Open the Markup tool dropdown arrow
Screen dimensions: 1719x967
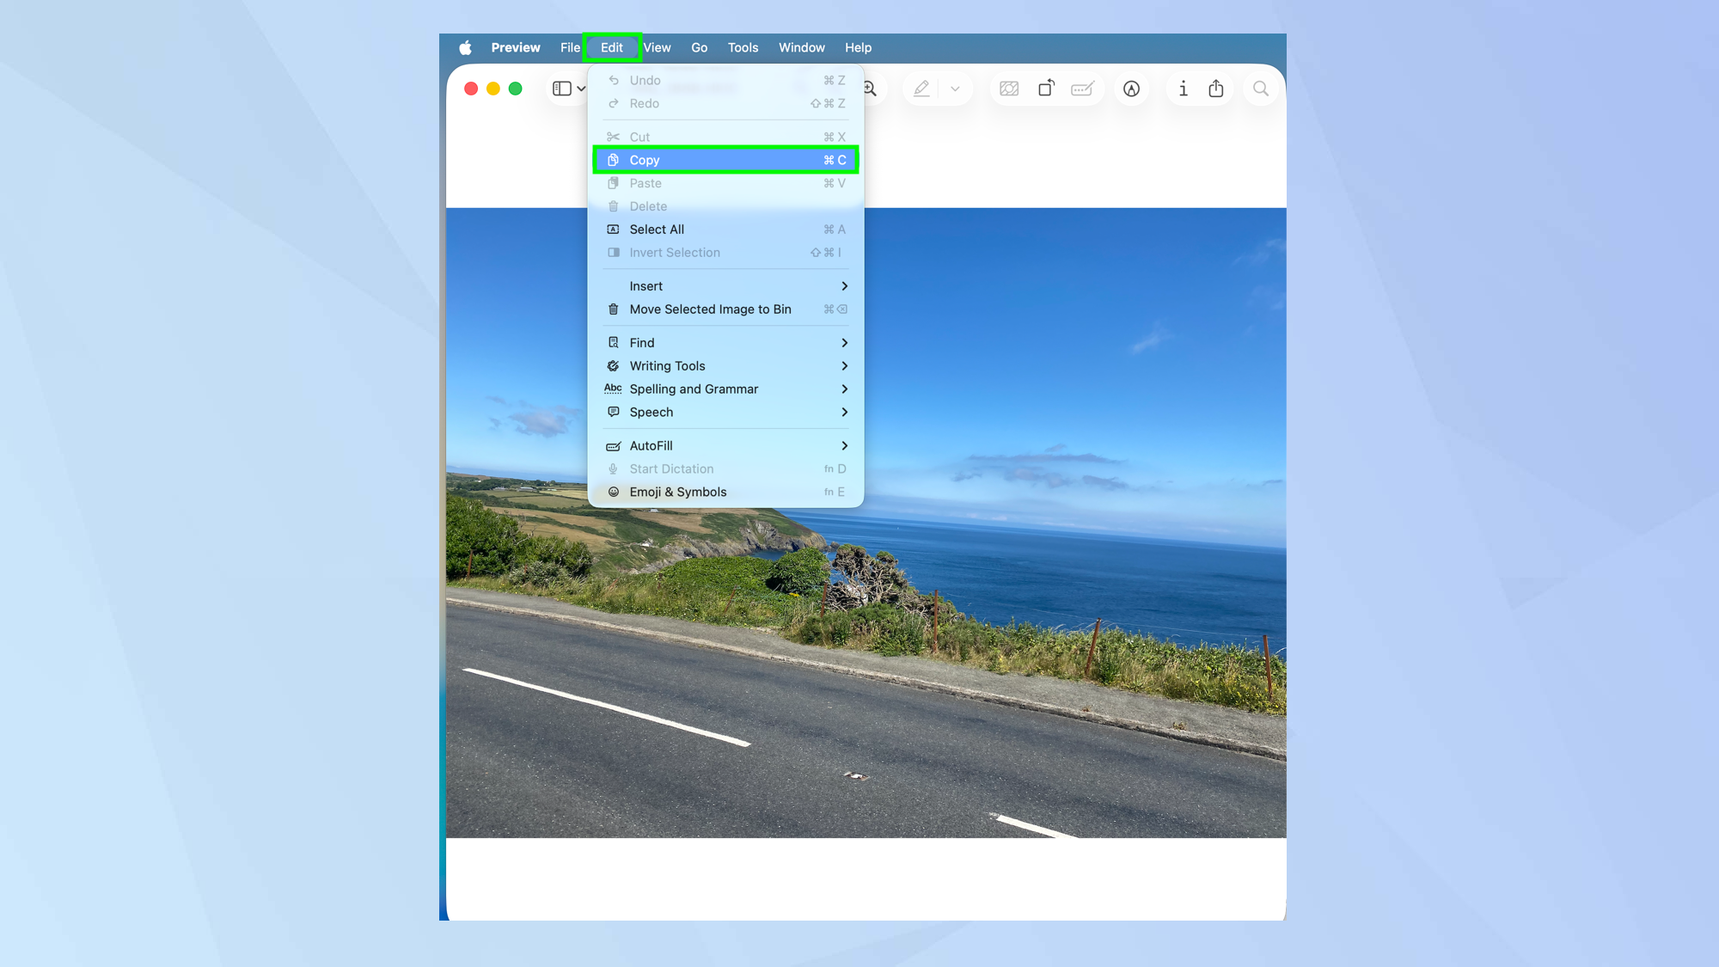[x=955, y=88]
